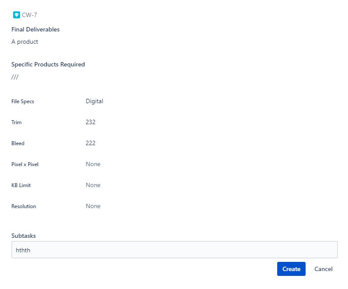Click the Trim field label

click(17, 122)
